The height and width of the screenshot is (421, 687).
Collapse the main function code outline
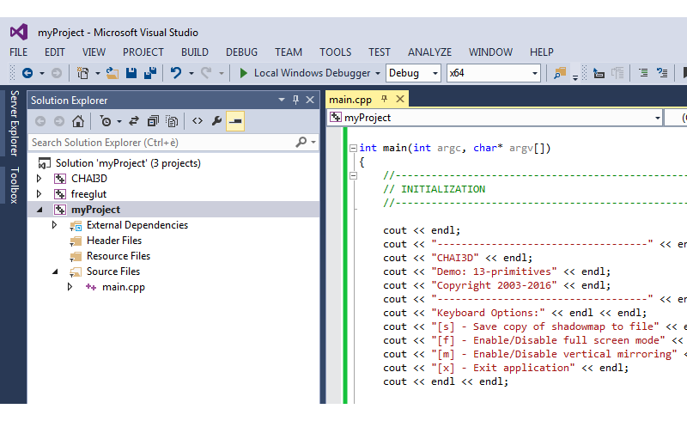353,149
